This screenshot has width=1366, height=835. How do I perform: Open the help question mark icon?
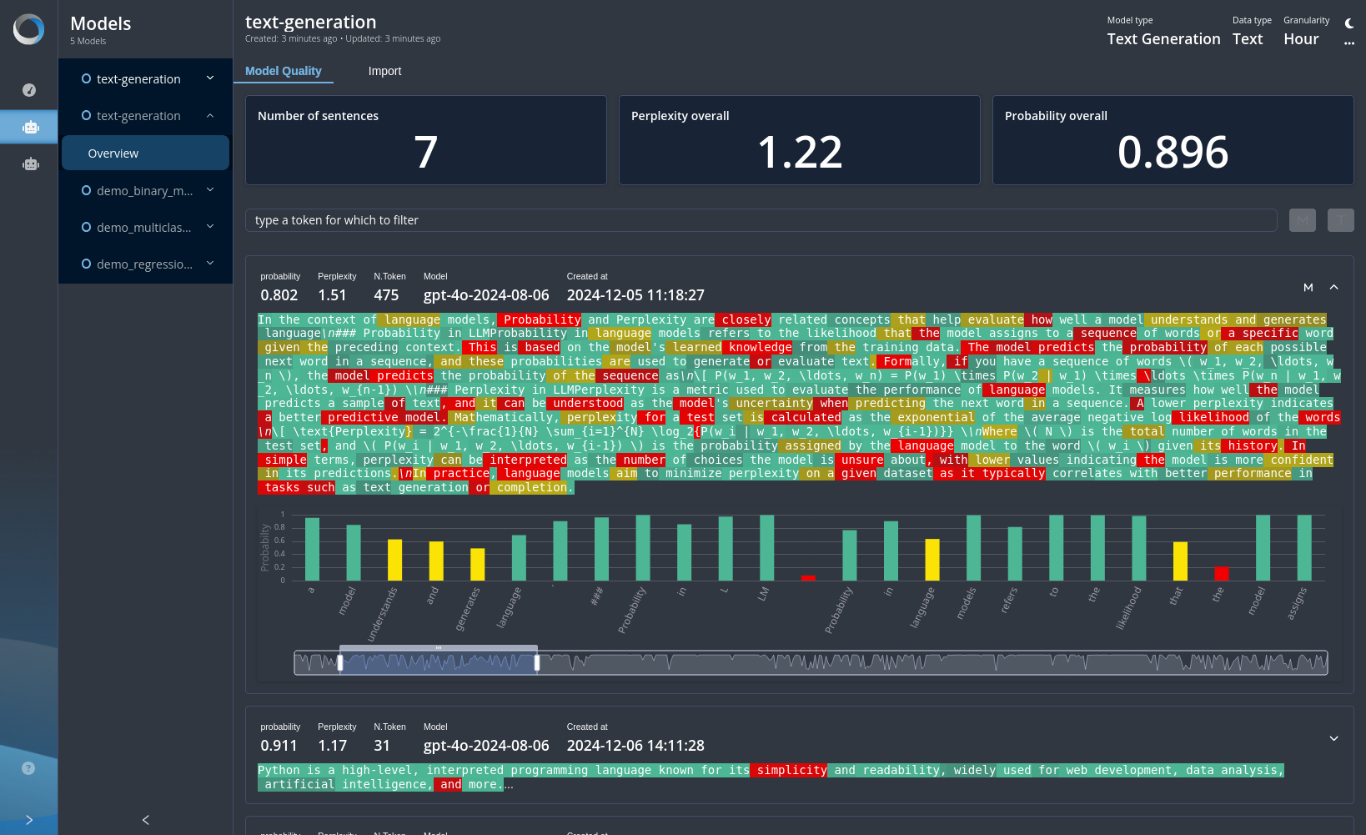click(x=28, y=768)
